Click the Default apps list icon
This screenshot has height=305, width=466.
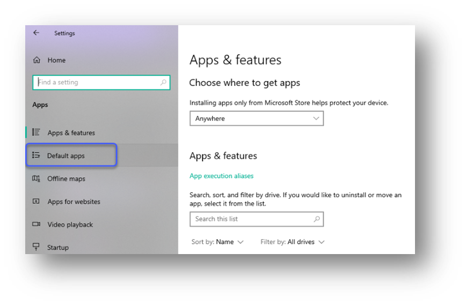pyautogui.click(x=37, y=155)
